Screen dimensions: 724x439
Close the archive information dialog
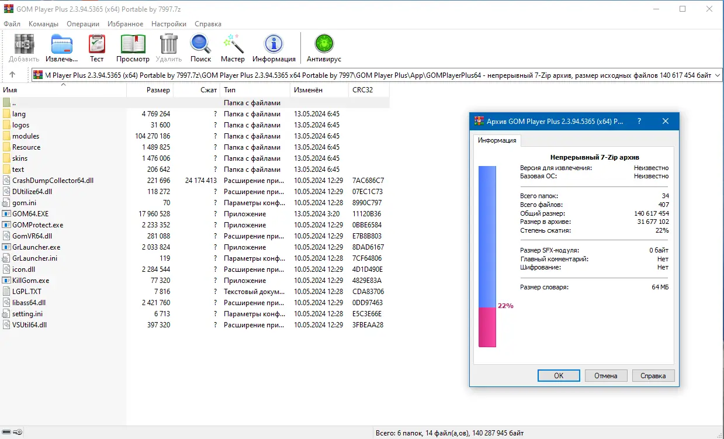tap(666, 121)
